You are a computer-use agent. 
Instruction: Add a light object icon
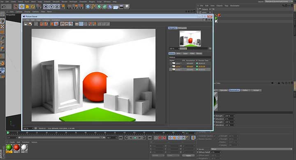coord(127,7)
